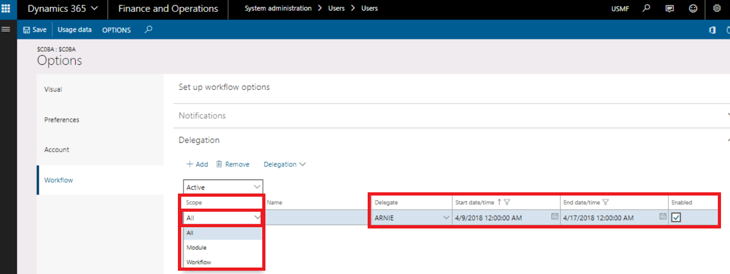Screen dimensions: 730x274
Task: Click the Add delegation button
Action: 197,164
